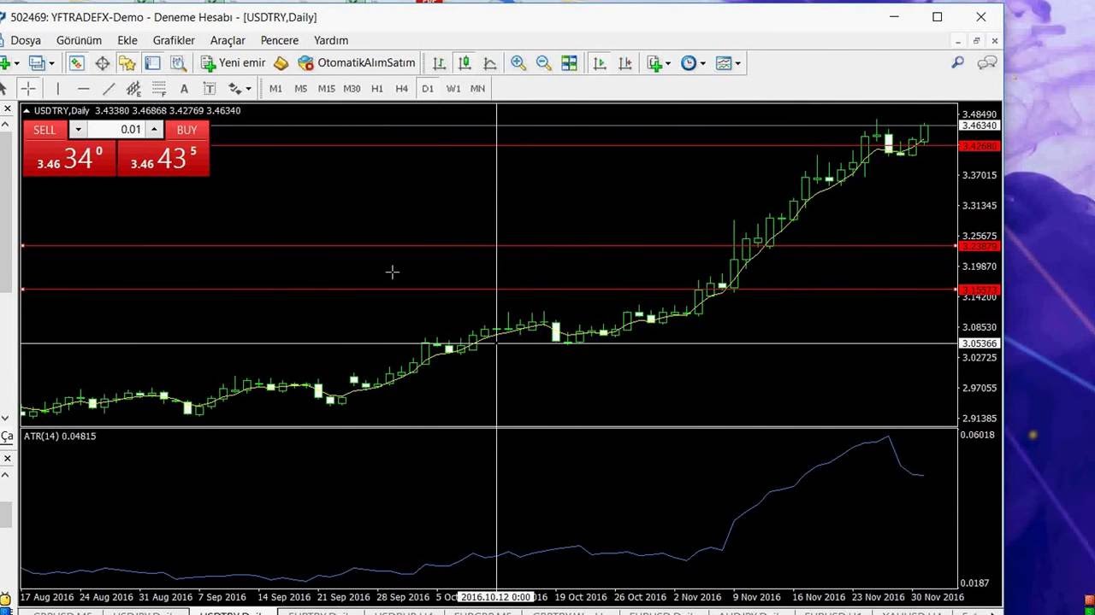Screen dimensions: 1095x615
Task: Open the Data Window target icon
Action: tap(102, 63)
